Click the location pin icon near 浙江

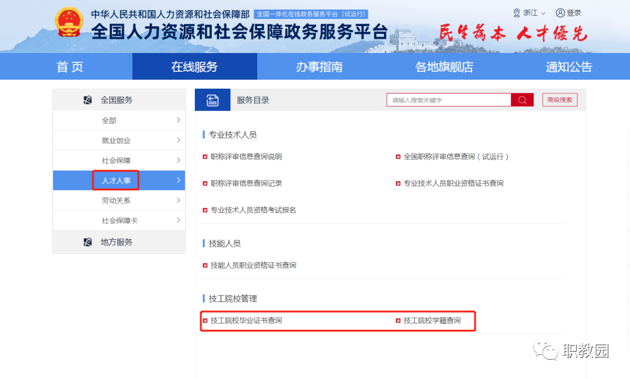click(x=516, y=12)
